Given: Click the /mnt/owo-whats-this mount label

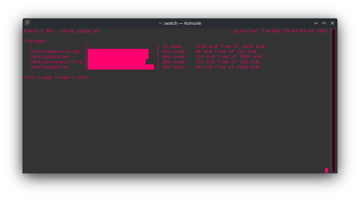Looking at the screenshot, I should (x=56, y=62).
